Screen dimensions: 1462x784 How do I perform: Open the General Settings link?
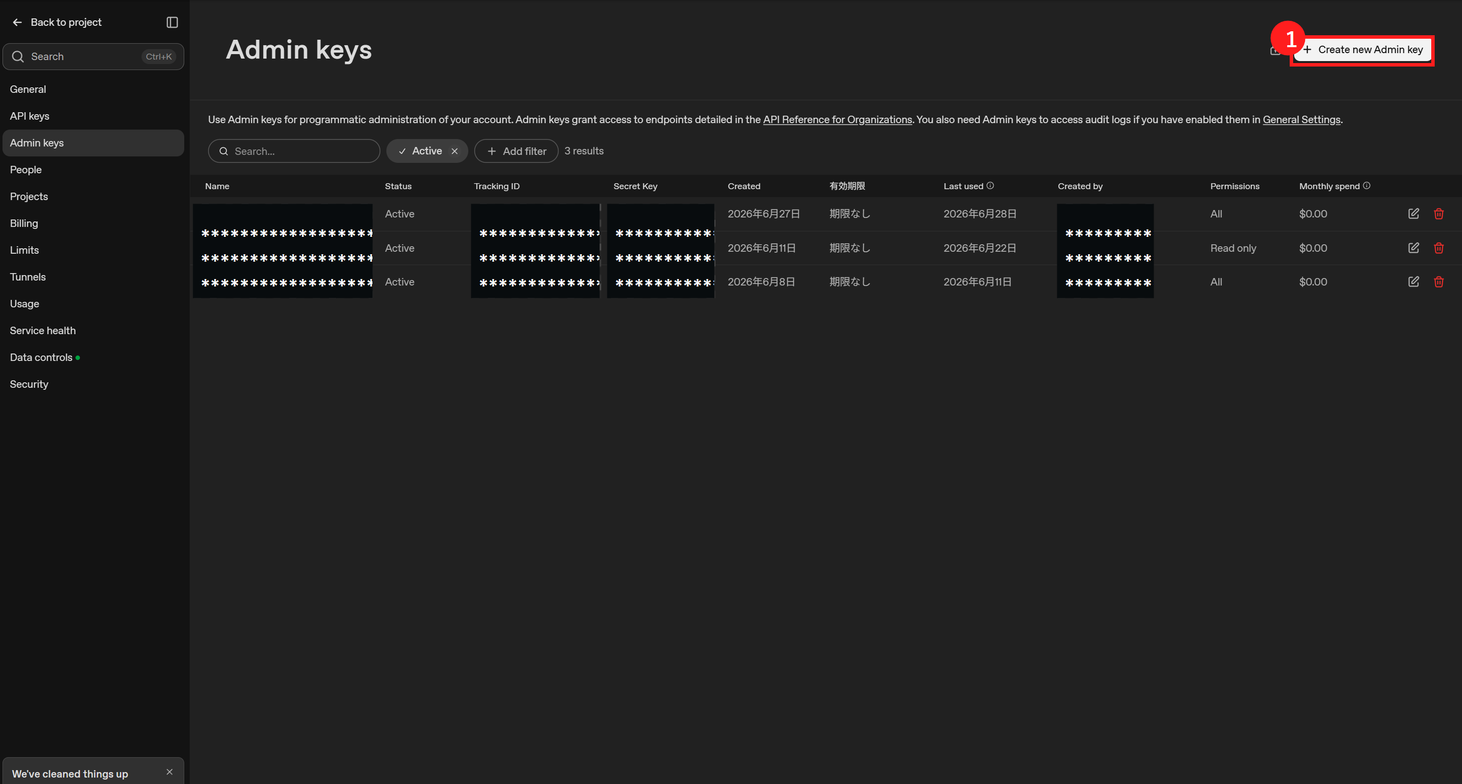click(1302, 120)
